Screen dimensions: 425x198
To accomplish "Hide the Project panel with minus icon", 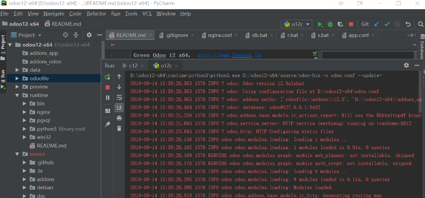I will [99, 35].
